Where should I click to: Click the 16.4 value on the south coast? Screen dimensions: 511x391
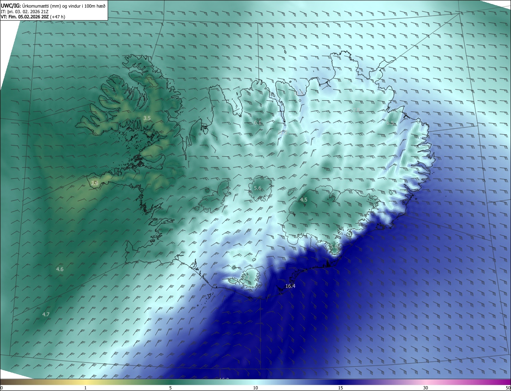point(291,286)
